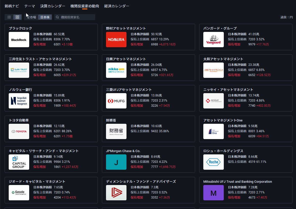Open 三井住友トラスト・アセットマネジメント title
The width and height of the screenshot is (296, 209).
click(x=40, y=59)
